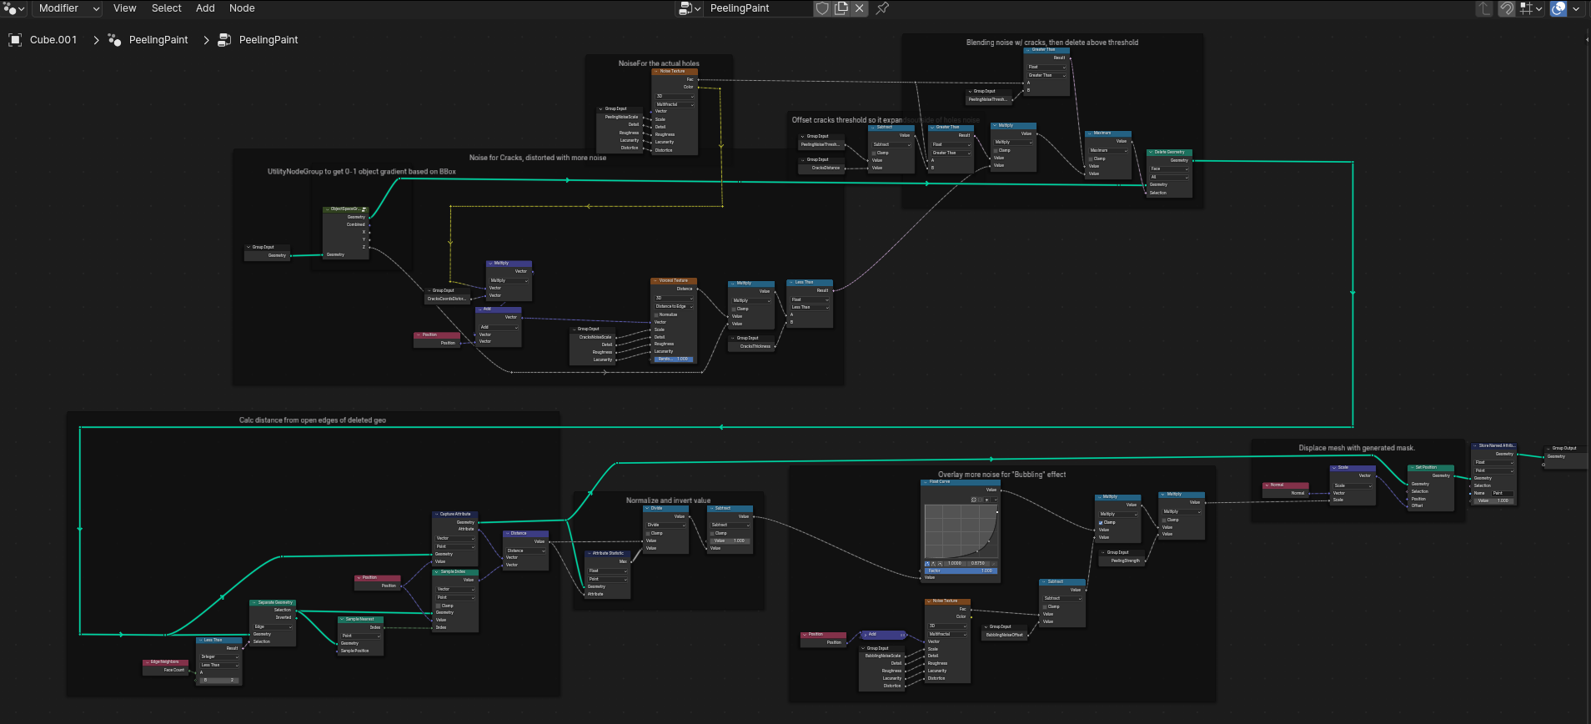Click the PeelingPaint node group breadcrumb icon
The width and height of the screenshot is (1591, 724).
point(224,40)
